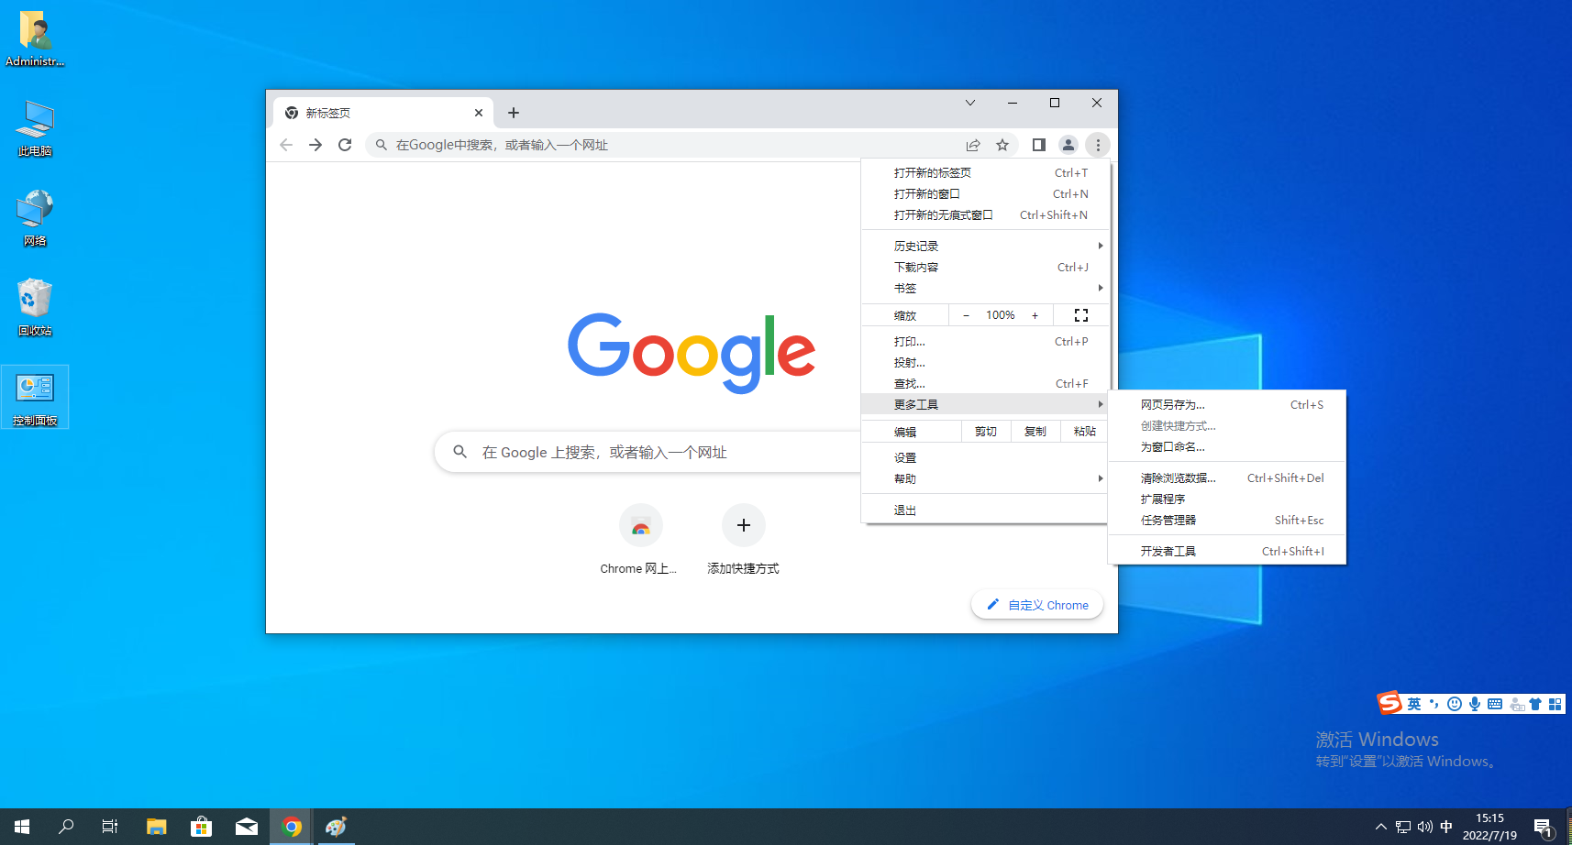Expand the 帮助 submenu
This screenshot has width=1572, height=845.
tap(984, 478)
